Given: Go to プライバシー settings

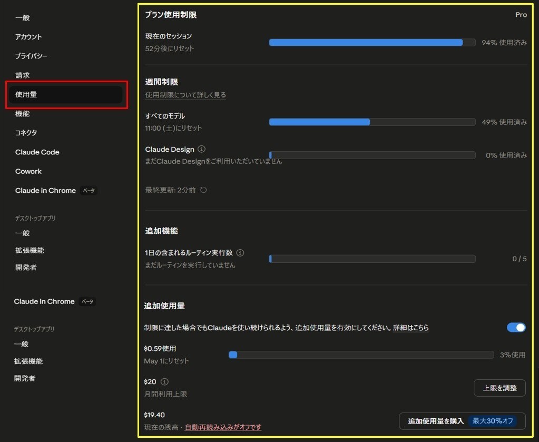Looking at the screenshot, I should pos(31,56).
